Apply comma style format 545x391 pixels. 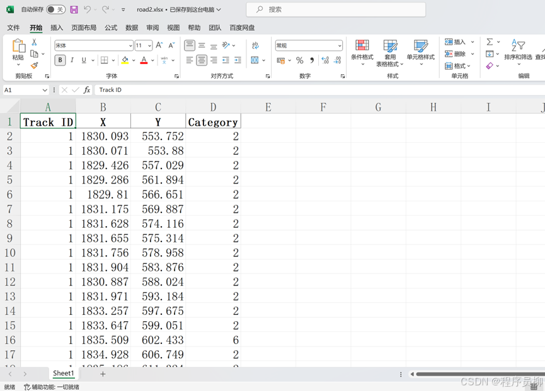[x=312, y=60]
